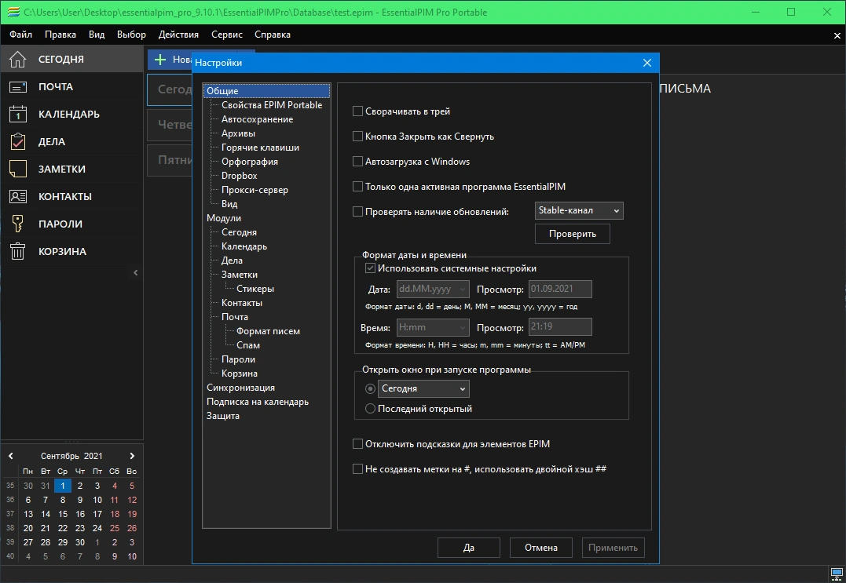The height and width of the screenshot is (583, 846).
Task: Confirm settings with the Да button
Action: point(469,548)
